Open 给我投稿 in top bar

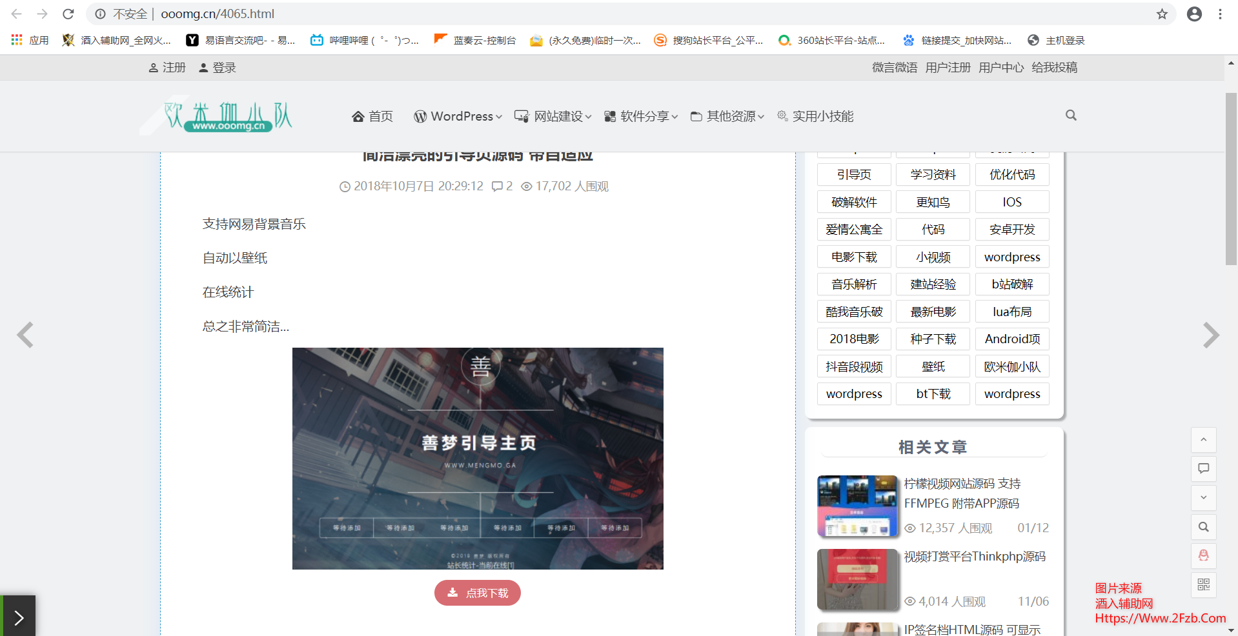point(1054,67)
